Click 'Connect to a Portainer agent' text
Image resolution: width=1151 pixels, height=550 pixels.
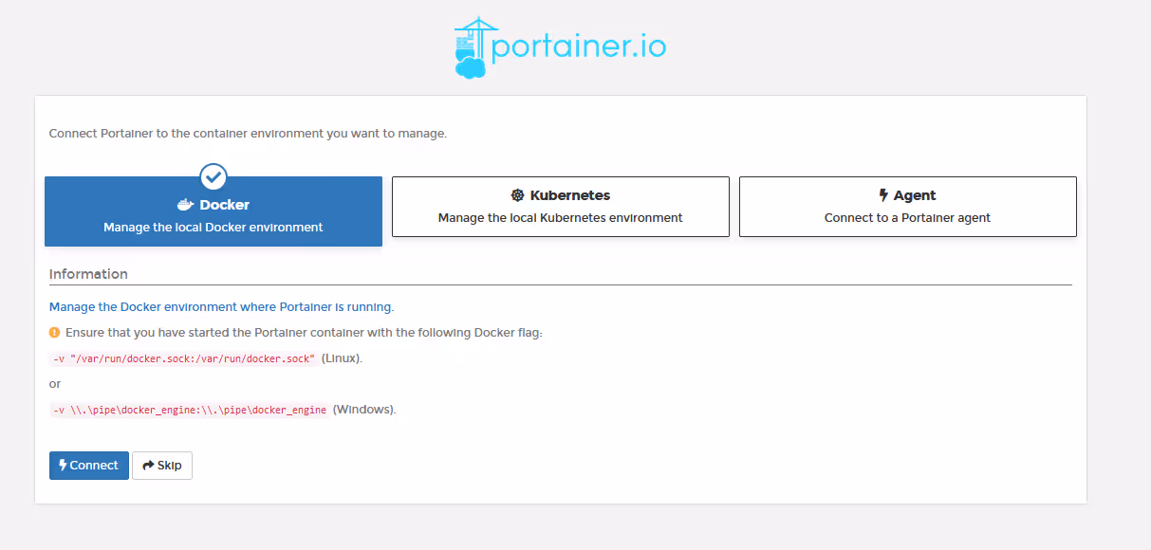pyautogui.click(x=907, y=218)
